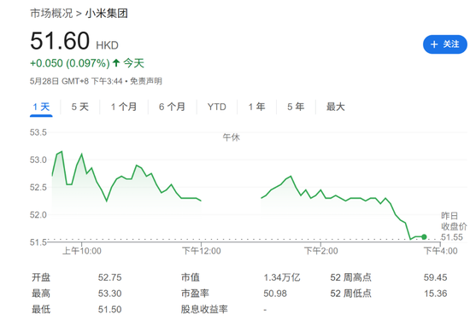The height and width of the screenshot is (320, 470).
Task: Open the 市场概况 breadcrumb link
Action: coord(51,14)
